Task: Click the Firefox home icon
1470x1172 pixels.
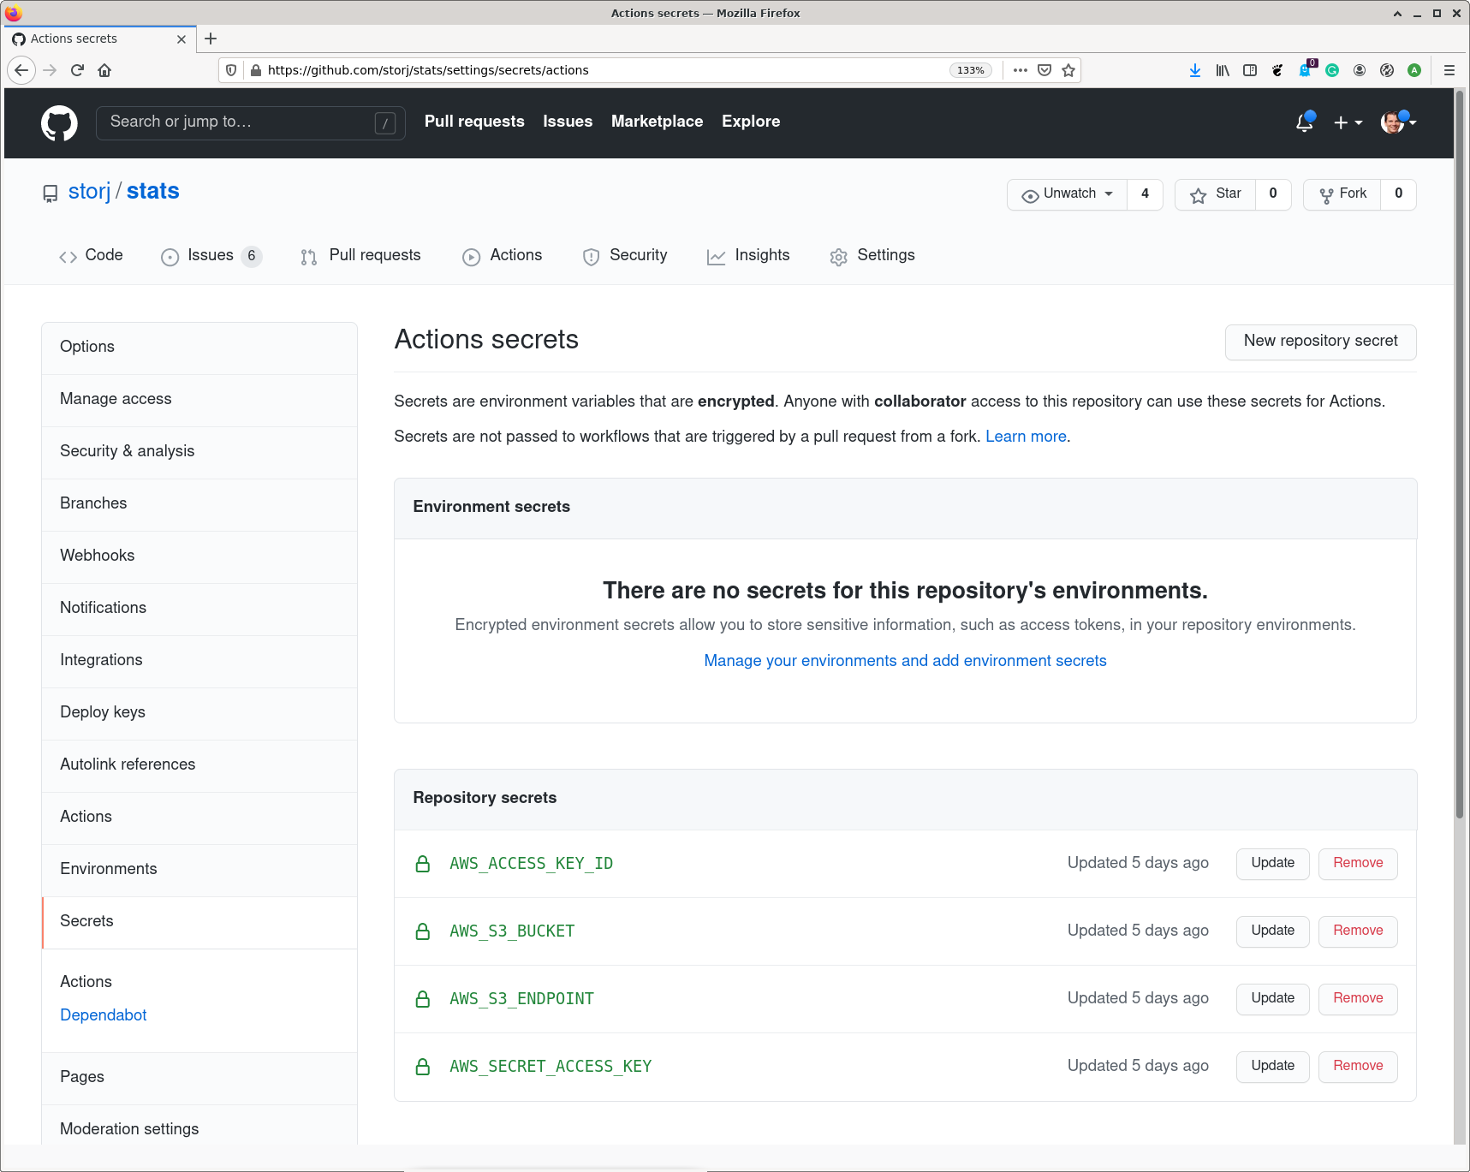Action: [104, 70]
